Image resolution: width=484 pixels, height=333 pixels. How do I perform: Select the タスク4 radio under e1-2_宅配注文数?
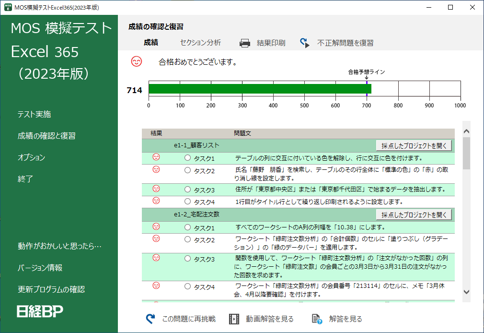187,286
